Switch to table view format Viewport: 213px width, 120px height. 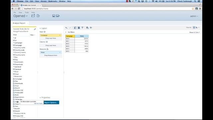(194, 27)
